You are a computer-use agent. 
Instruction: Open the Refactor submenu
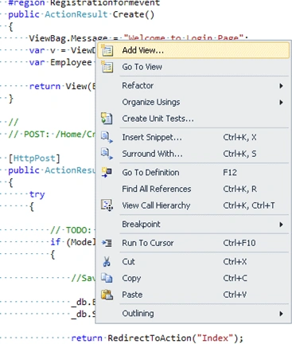(x=193, y=85)
